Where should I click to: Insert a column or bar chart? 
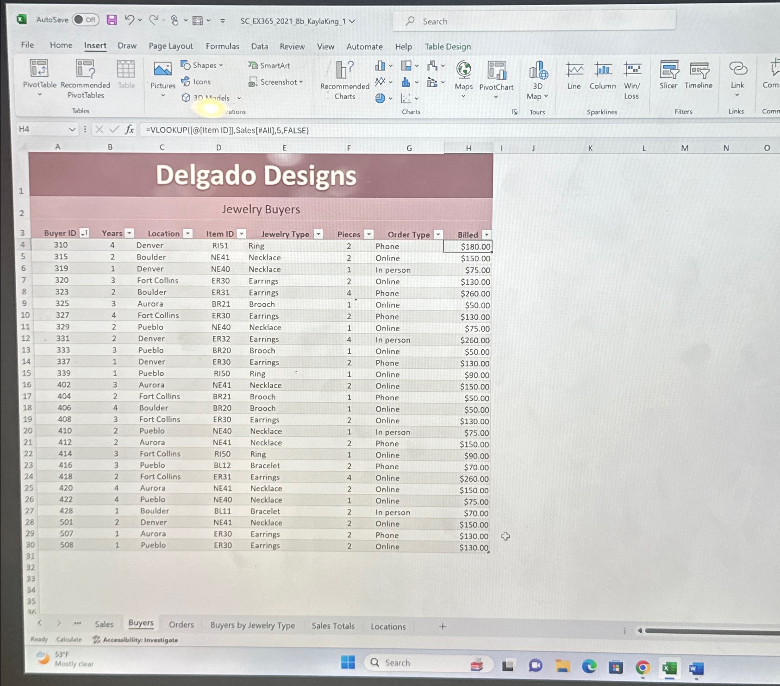tap(383, 66)
